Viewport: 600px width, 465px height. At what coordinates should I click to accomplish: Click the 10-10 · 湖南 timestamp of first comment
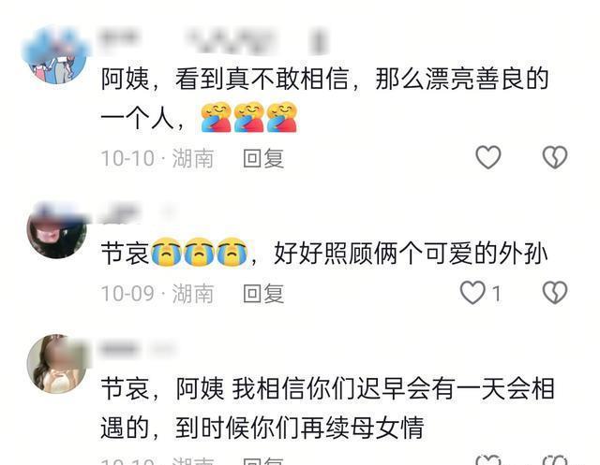coord(157,158)
